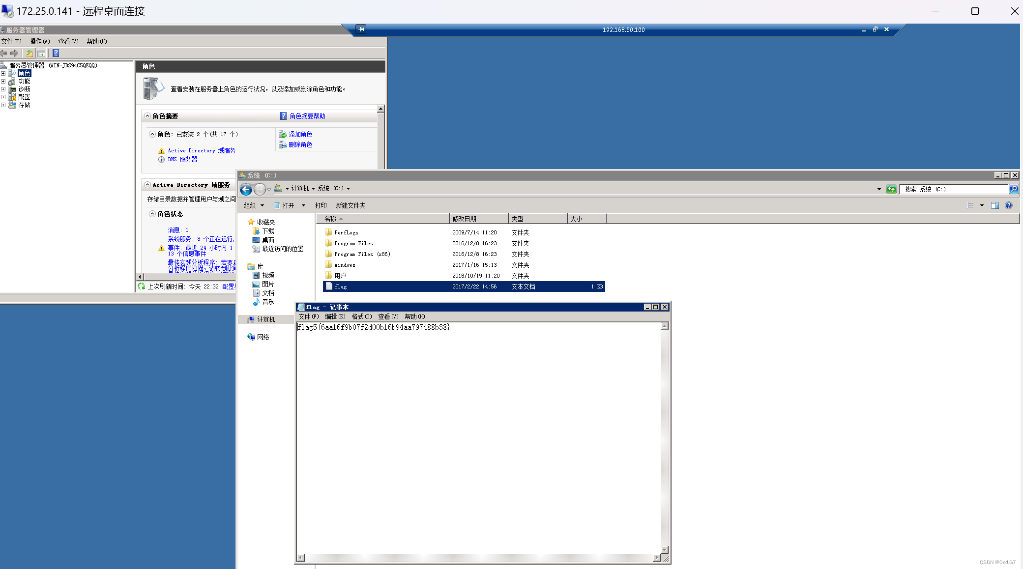Screen dimensions: 1023x569
Task: Expand 角色 node in Server Manager tree
Action: [x=3, y=73]
